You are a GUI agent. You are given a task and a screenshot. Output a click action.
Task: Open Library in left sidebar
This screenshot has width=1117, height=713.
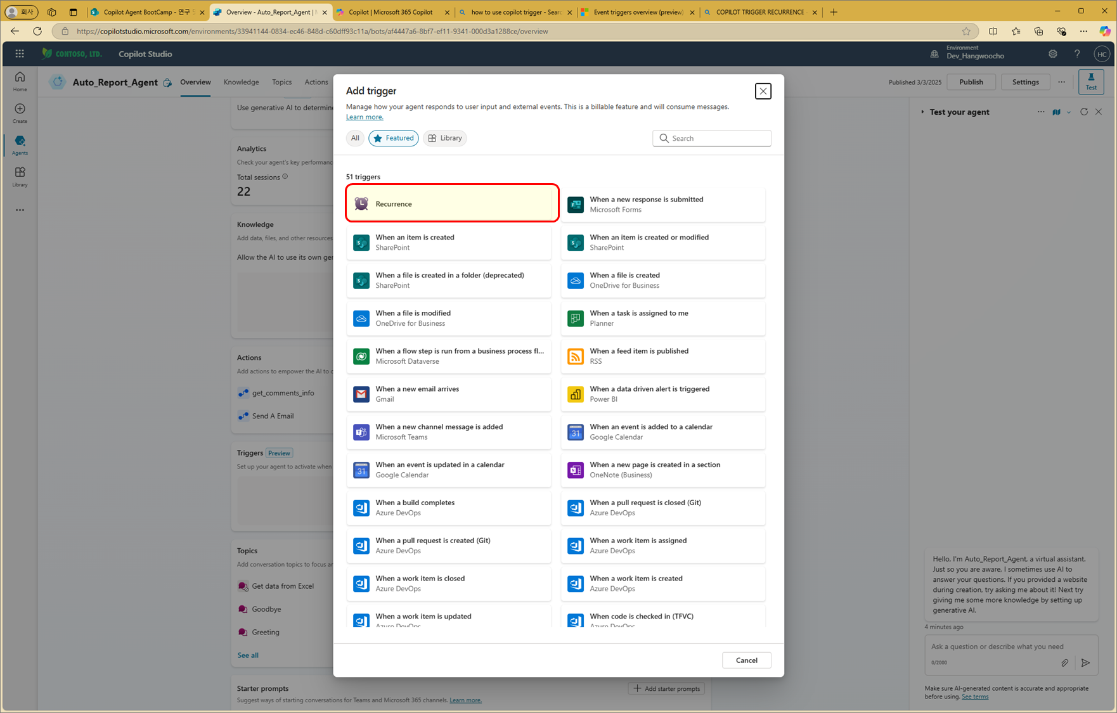point(20,177)
